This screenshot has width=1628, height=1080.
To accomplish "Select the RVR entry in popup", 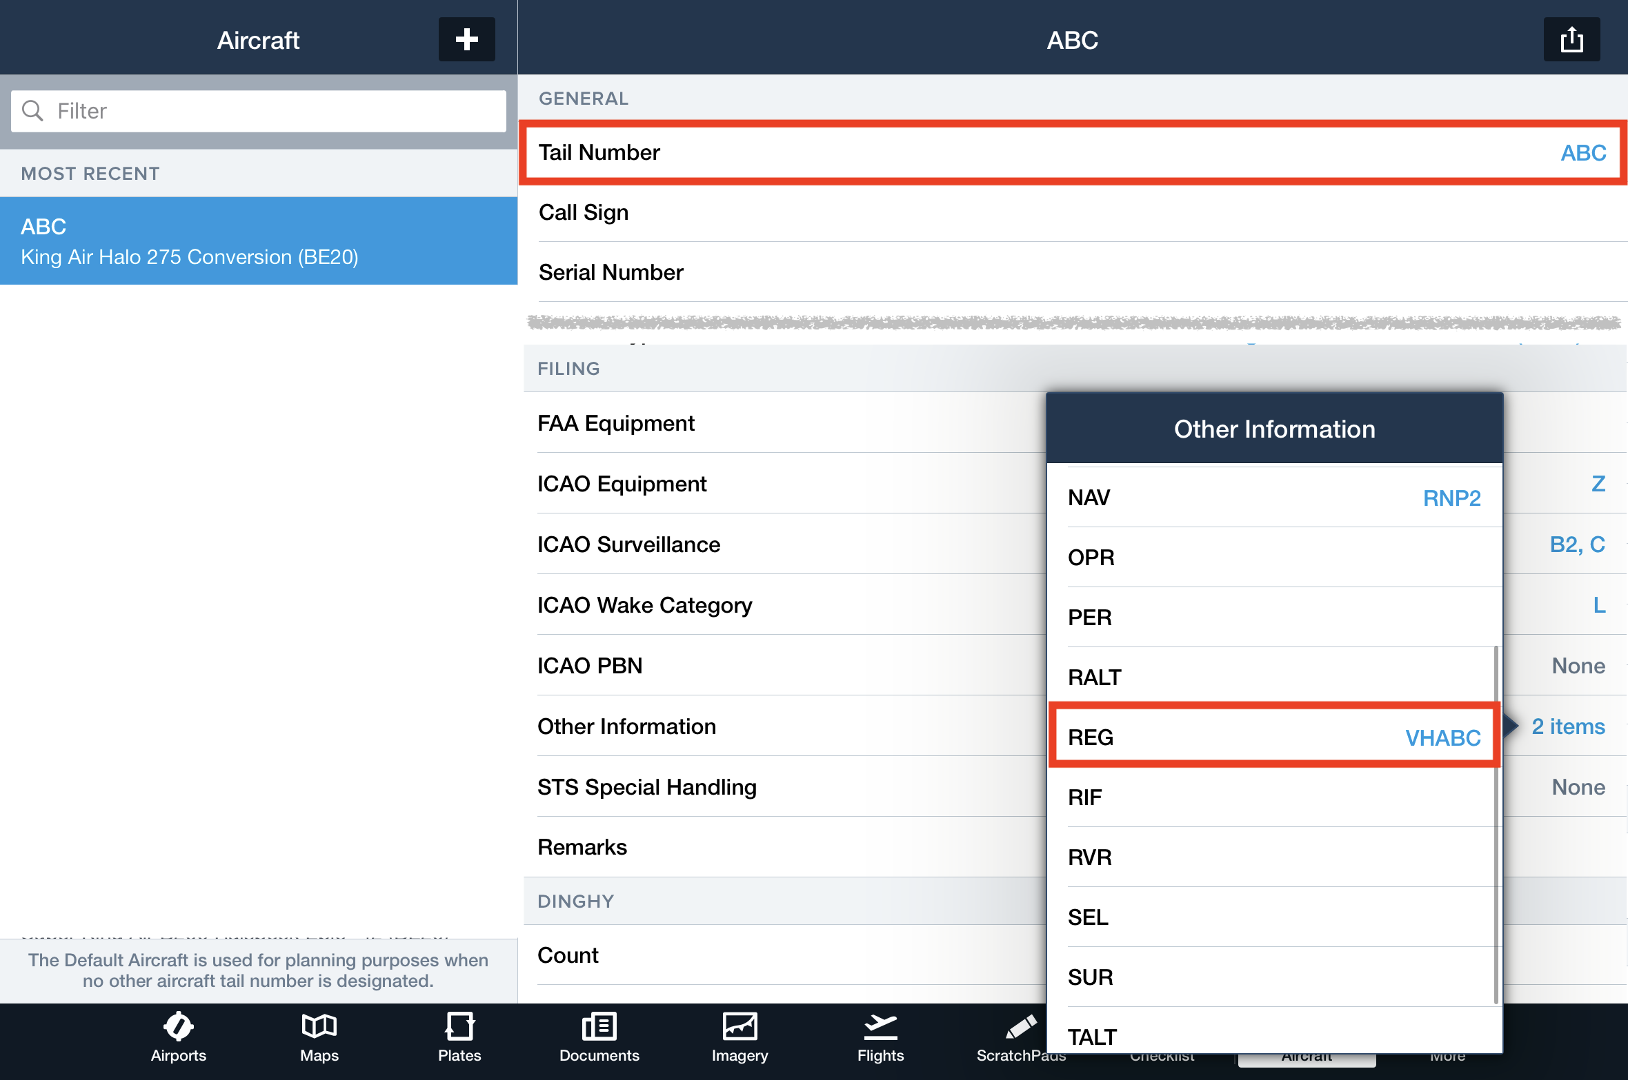I will 1274,857.
